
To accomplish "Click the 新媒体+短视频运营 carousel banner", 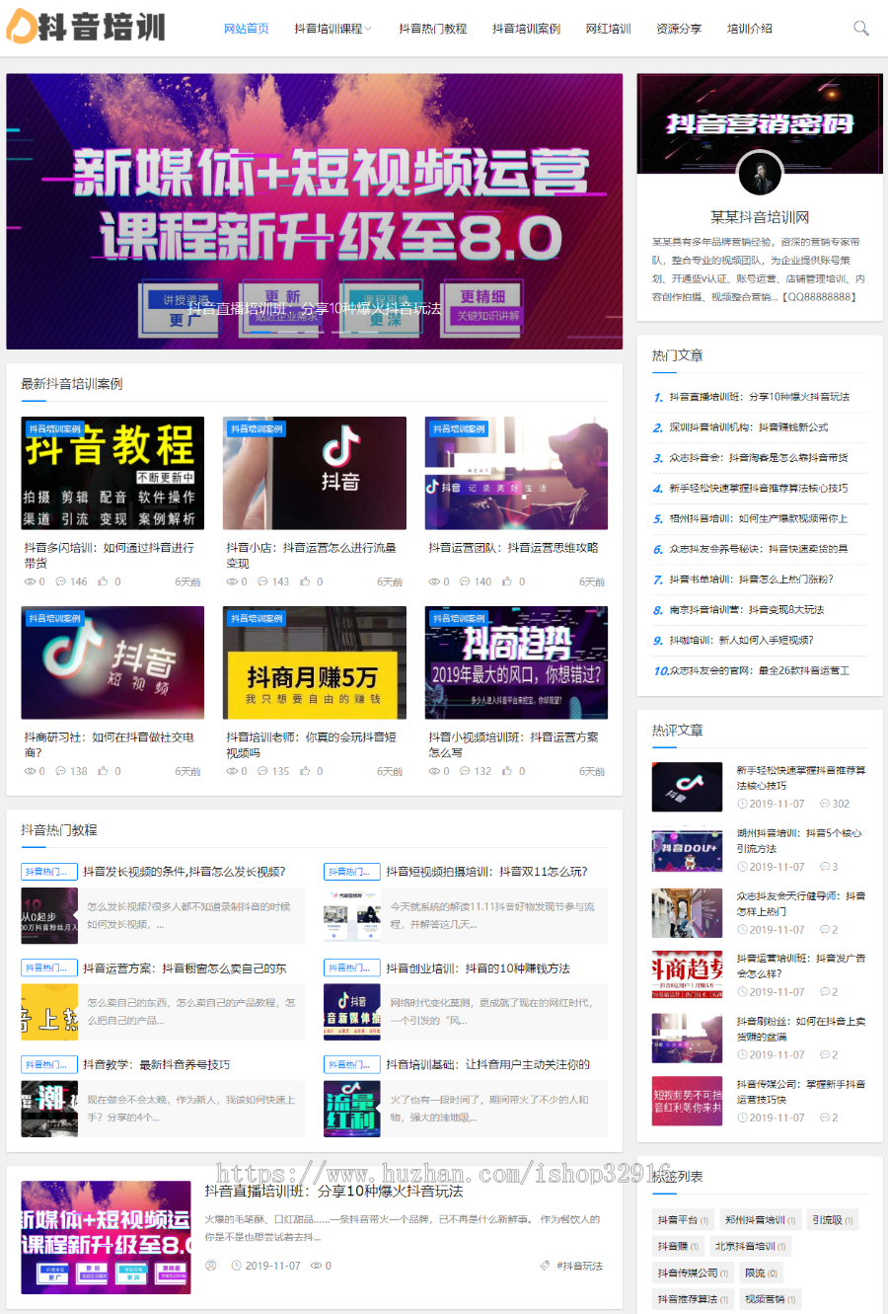I will coord(314,210).
